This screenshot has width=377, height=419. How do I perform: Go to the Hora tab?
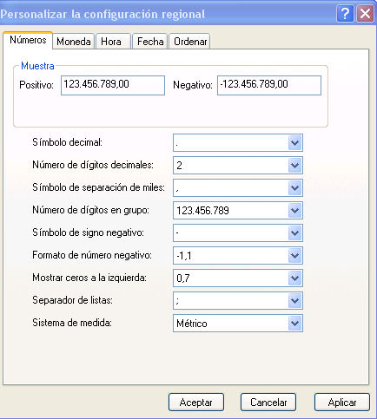click(113, 42)
